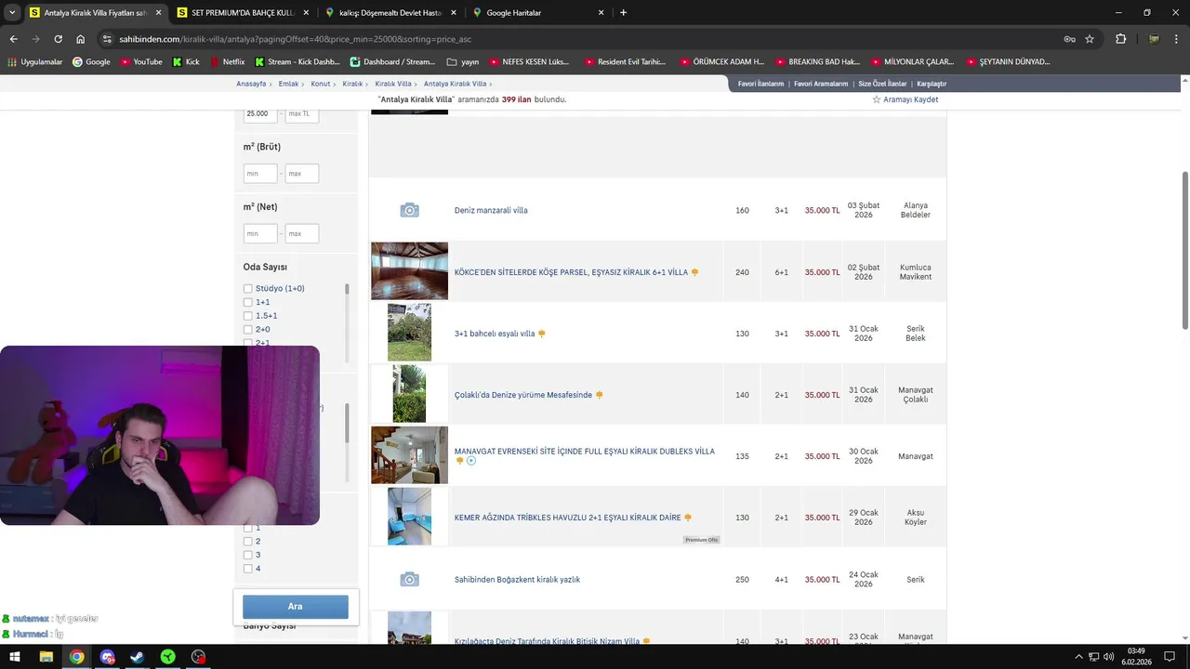Image resolution: width=1190 pixels, height=669 pixels.
Task: Open the yayın bookmarks folder
Action: [463, 62]
